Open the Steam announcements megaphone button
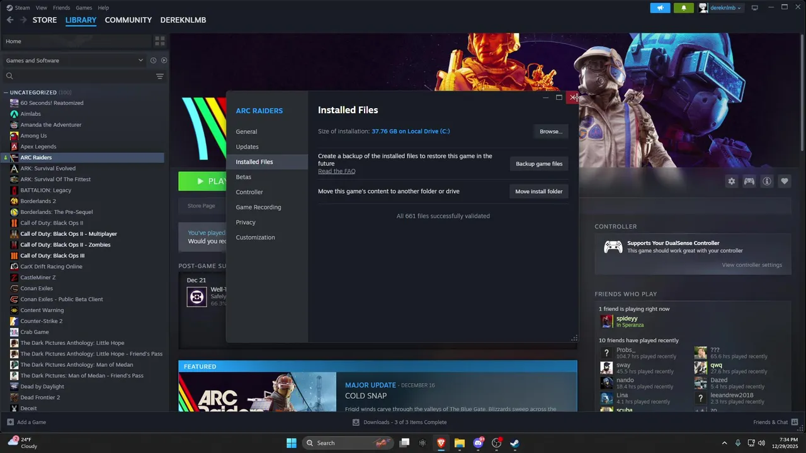The height and width of the screenshot is (453, 806). pyautogui.click(x=661, y=8)
